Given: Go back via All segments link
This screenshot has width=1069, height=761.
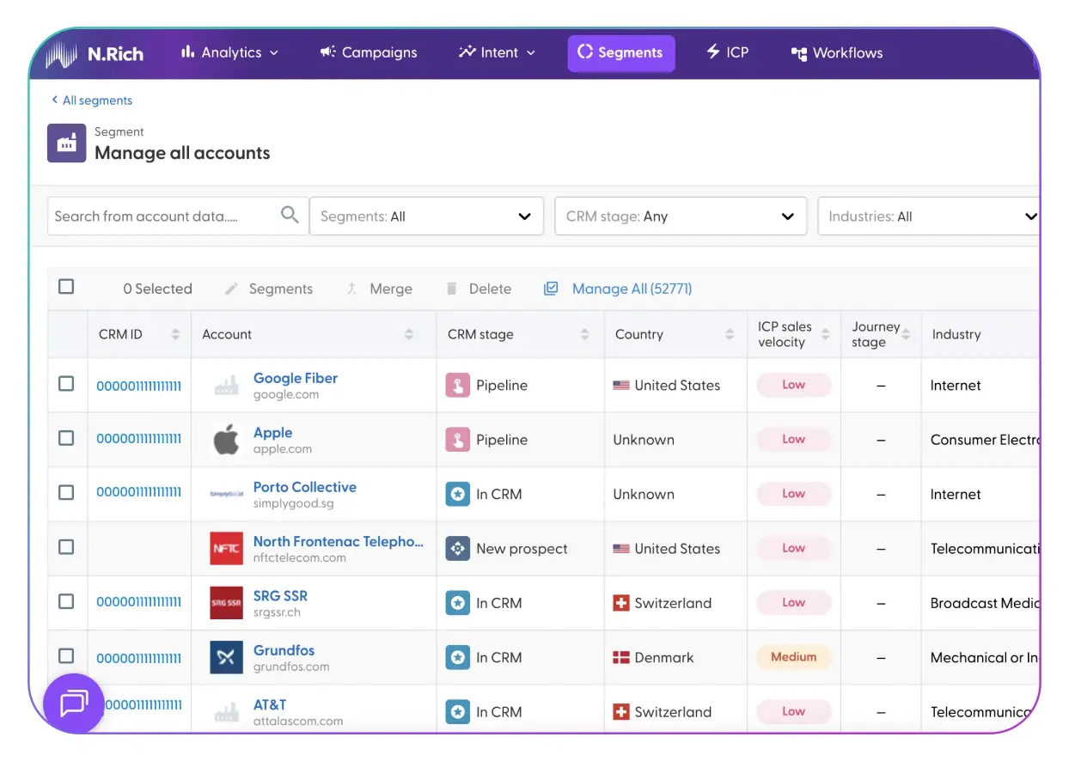Looking at the screenshot, I should click(92, 100).
